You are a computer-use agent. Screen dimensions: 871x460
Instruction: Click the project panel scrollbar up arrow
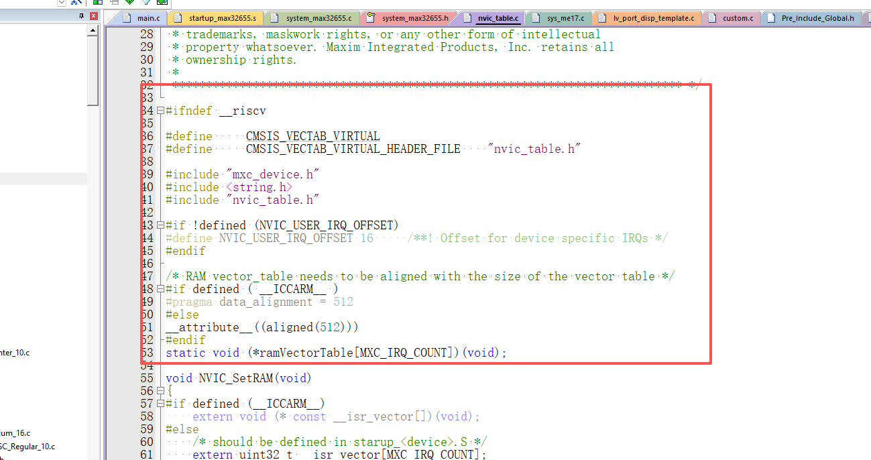click(93, 29)
